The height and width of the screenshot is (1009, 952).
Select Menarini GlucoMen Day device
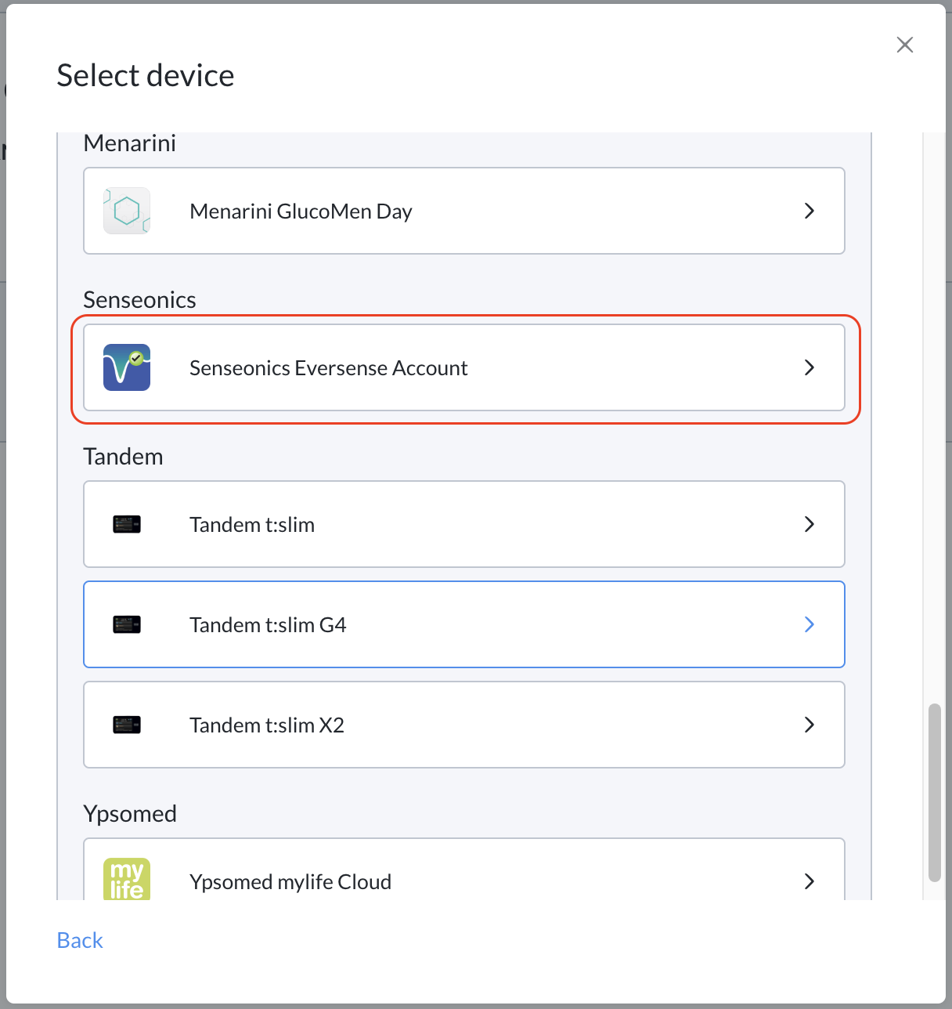coord(464,211)
